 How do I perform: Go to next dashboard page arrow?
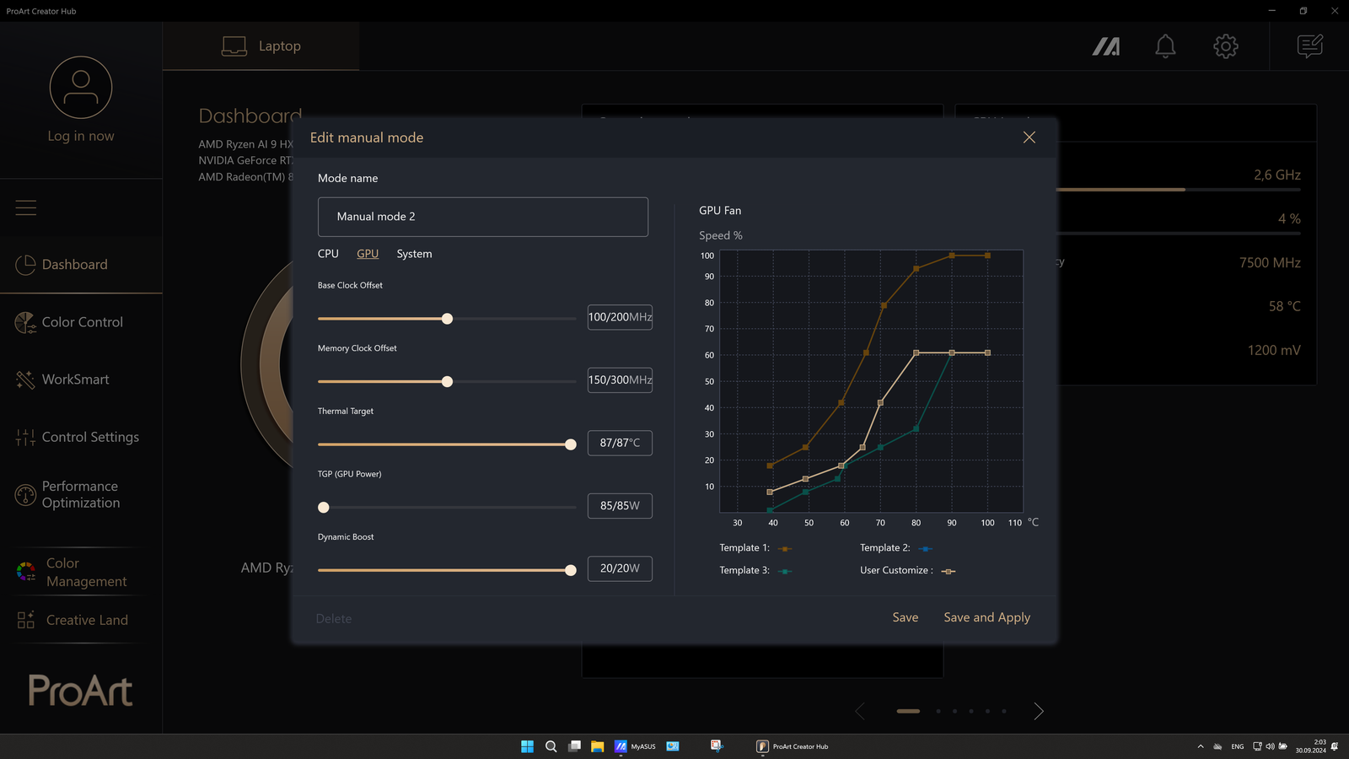(x=1039, y=712)
